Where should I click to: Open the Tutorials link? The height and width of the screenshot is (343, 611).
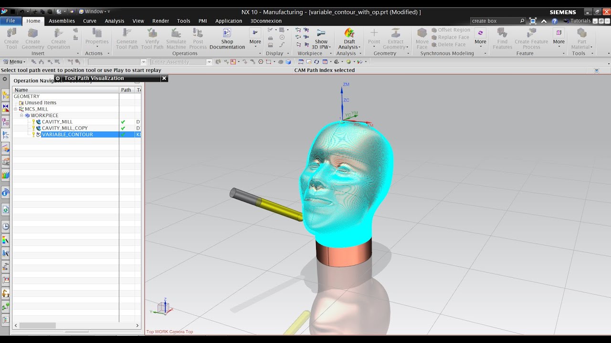click(x=577, y=21)
